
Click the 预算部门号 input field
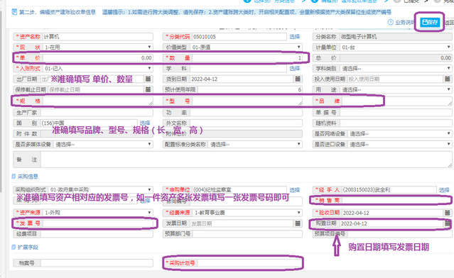tap(247, 234)
